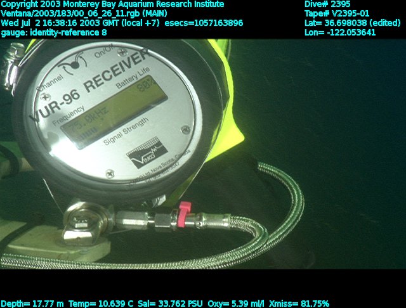Click the "esecs=1057163896" value
Viewport: 406px width, 308px height.
[x=204, y=23]
